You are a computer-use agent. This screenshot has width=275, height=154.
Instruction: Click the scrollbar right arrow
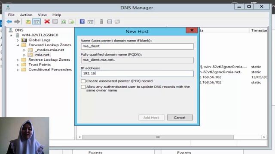click(x=264, y=137)
